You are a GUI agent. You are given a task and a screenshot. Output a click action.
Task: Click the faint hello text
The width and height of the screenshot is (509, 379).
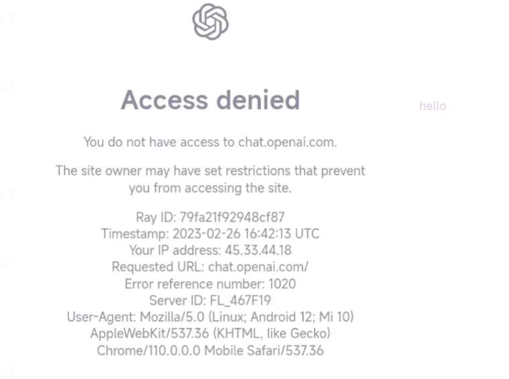[433, 106]
